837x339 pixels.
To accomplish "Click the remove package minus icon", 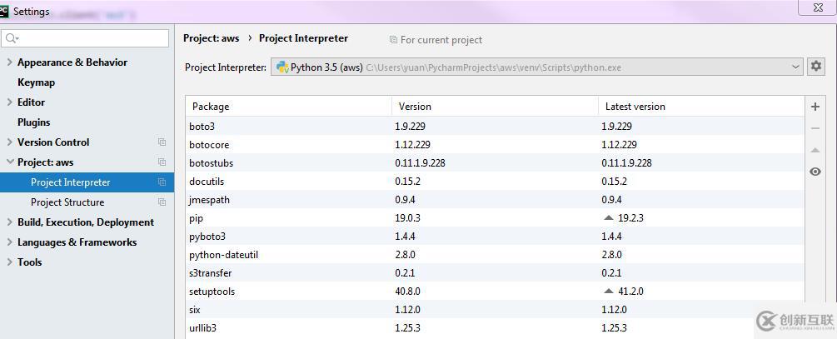I will (815, 128).
